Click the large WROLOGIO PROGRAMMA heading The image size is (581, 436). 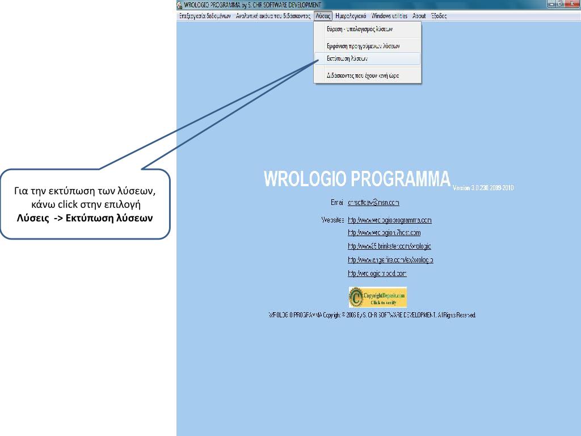[x=357, y=179]
